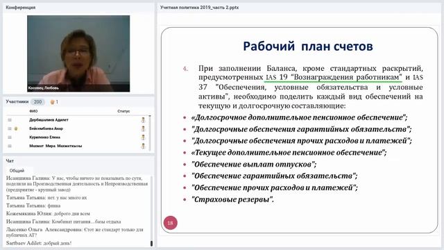The width and height of the screenshot is (444, 250).
Task: Select participant Дербишалиев Адилет
Action: 49,120
